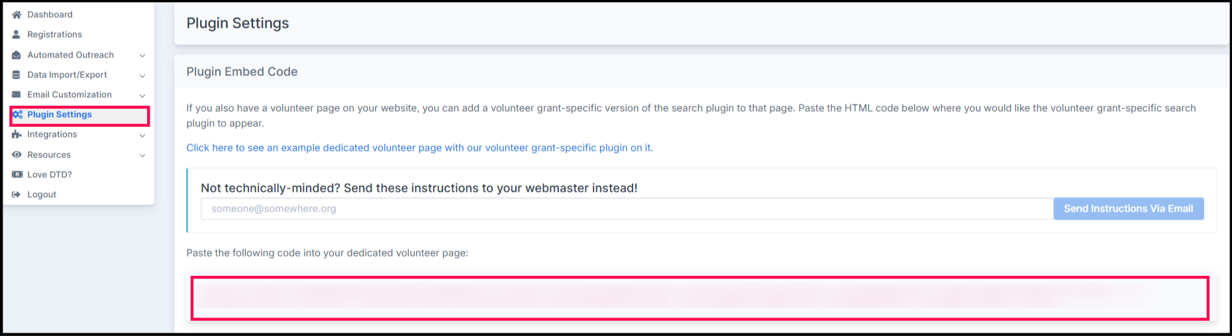Expand the Automated Outreach chevron
Screen dimensions: 1232x336
point(142,56)
